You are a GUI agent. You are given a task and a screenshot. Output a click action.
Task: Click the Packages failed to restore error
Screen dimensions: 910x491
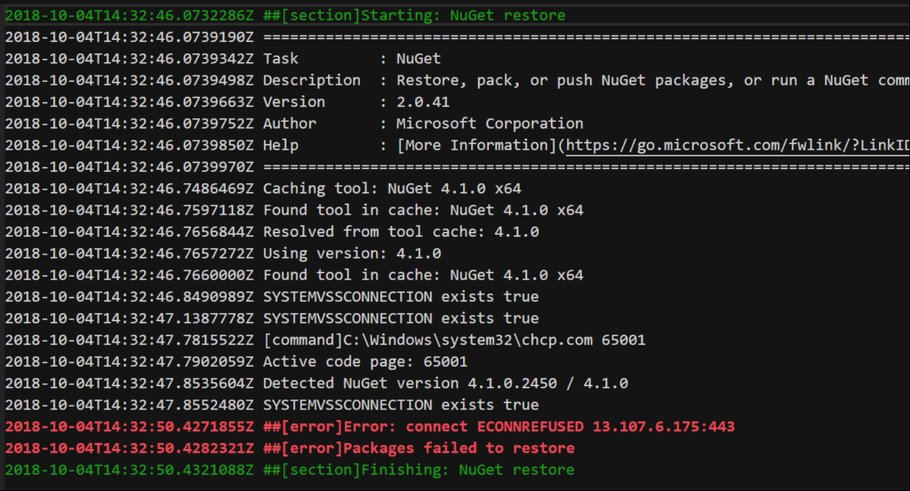click(290, 448)
